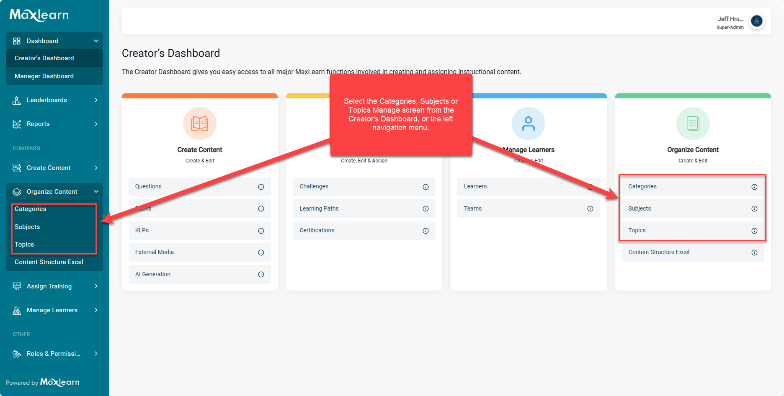The image size is (784, 396).
Task: Click the Roles & Permissions icon
Action: [17, 354]
